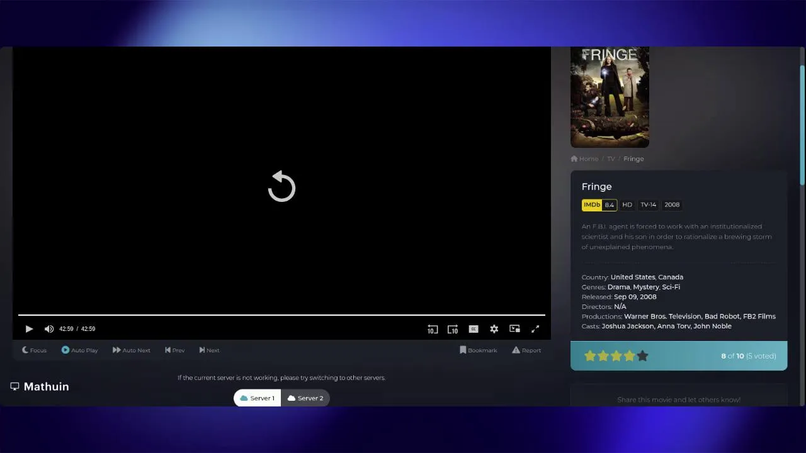The image size is (806, 453).
Task: Click the IMDb 8.4 rating badge
Action: (x=599, y=205)
